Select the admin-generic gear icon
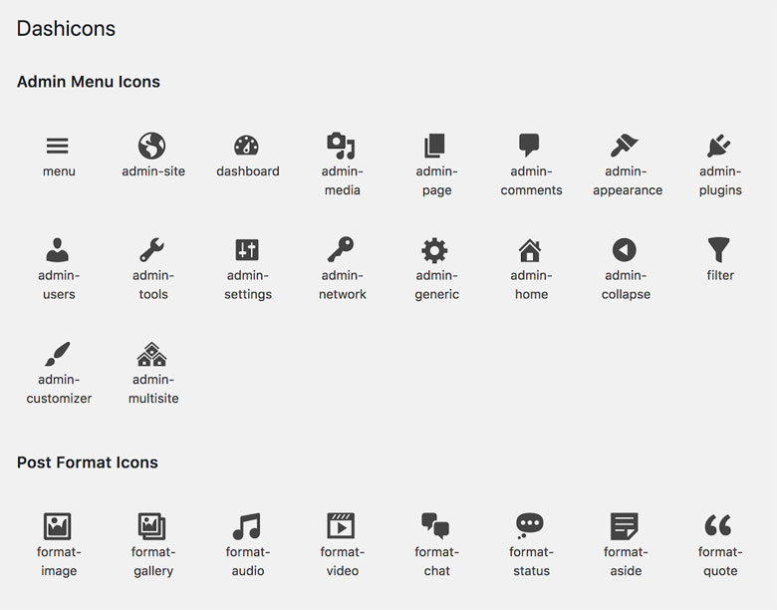 click(x=434, y=249)
